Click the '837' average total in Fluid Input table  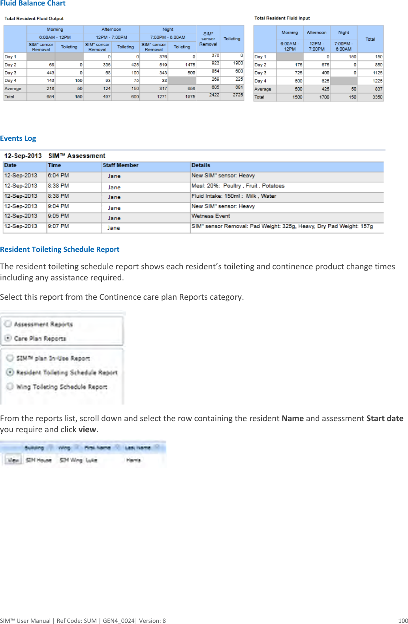click(x=379, y=89)
